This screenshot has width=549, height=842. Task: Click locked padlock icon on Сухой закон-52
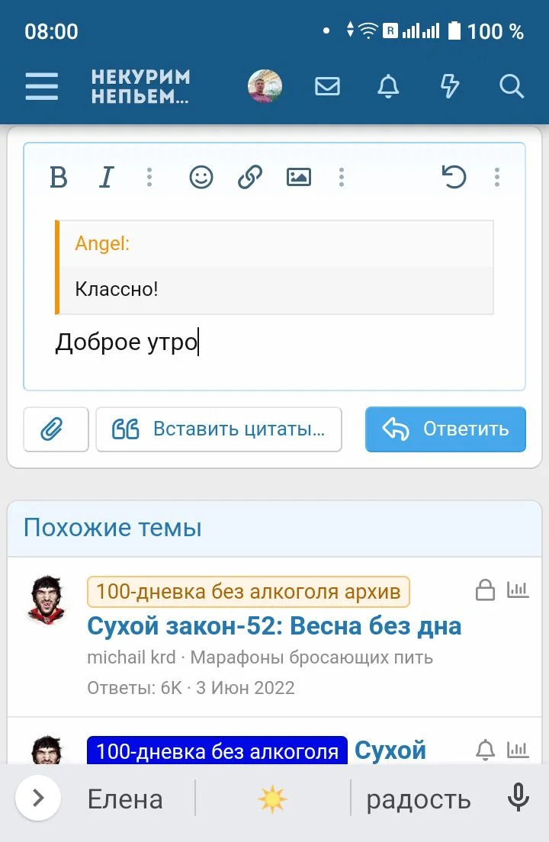click(485, 590)
